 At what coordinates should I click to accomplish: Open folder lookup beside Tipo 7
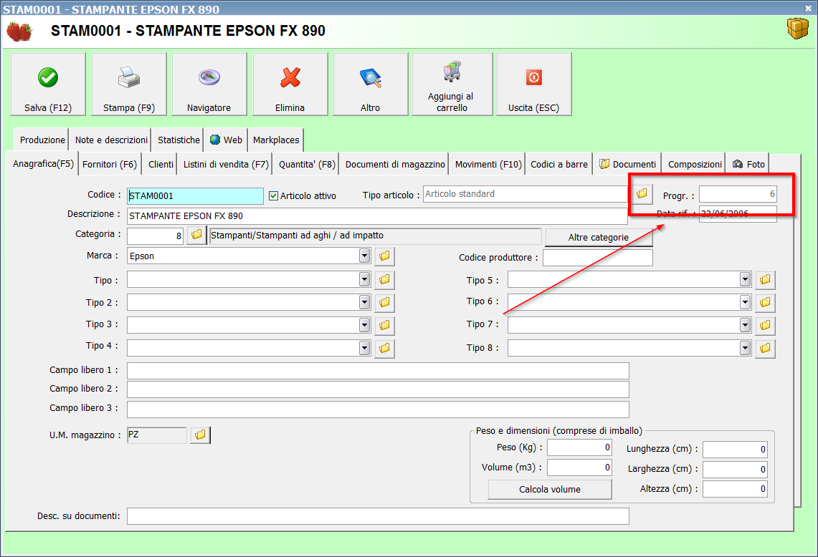766,325
